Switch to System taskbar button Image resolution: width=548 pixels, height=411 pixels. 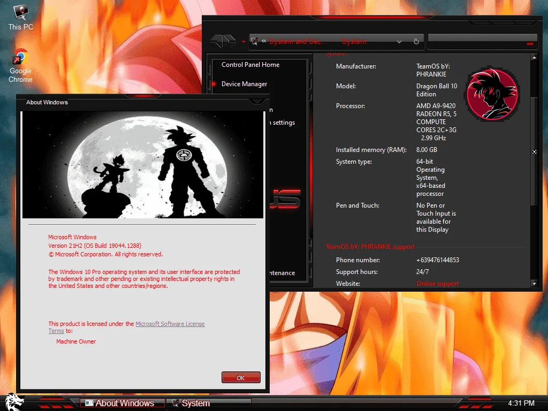pyautogui.click(x=208, y=403)
